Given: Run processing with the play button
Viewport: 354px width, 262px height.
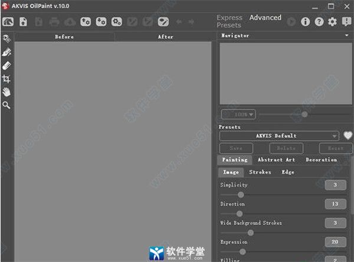Looking at the screenshot, I should point(291,22).
